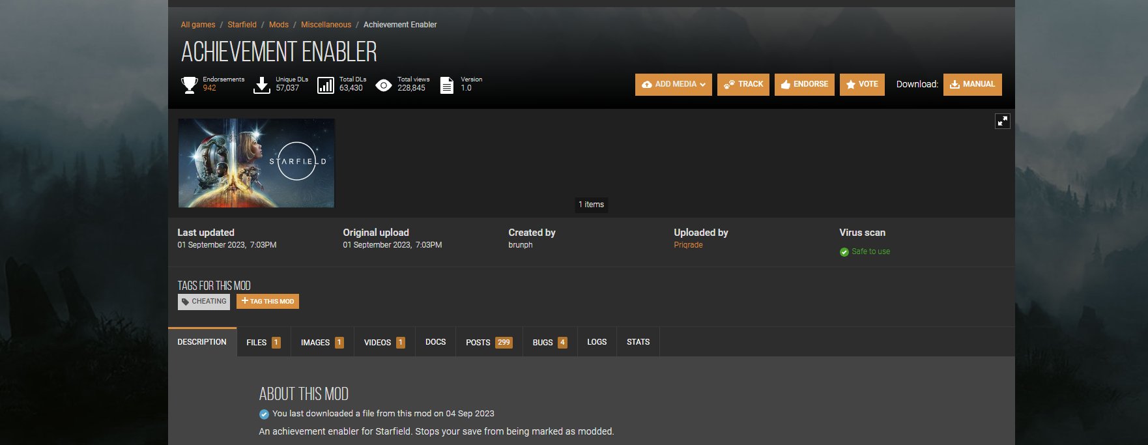Click the Tags For This Mod heading

tap(214, 285)
